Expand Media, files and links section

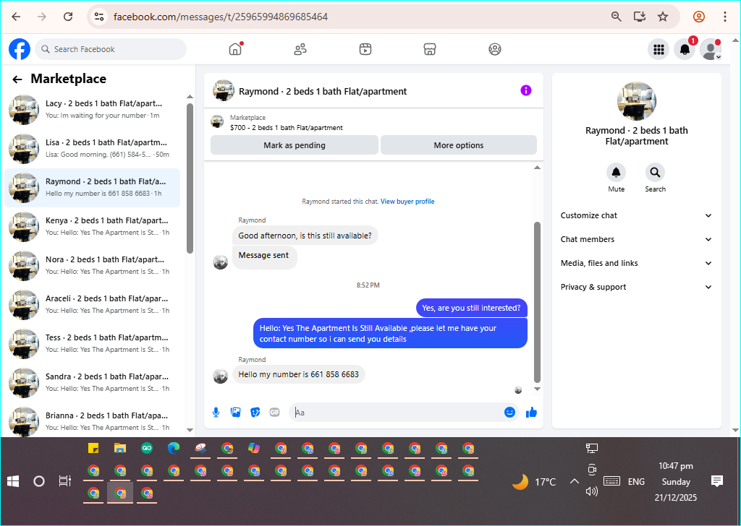[x=636, y=263]
